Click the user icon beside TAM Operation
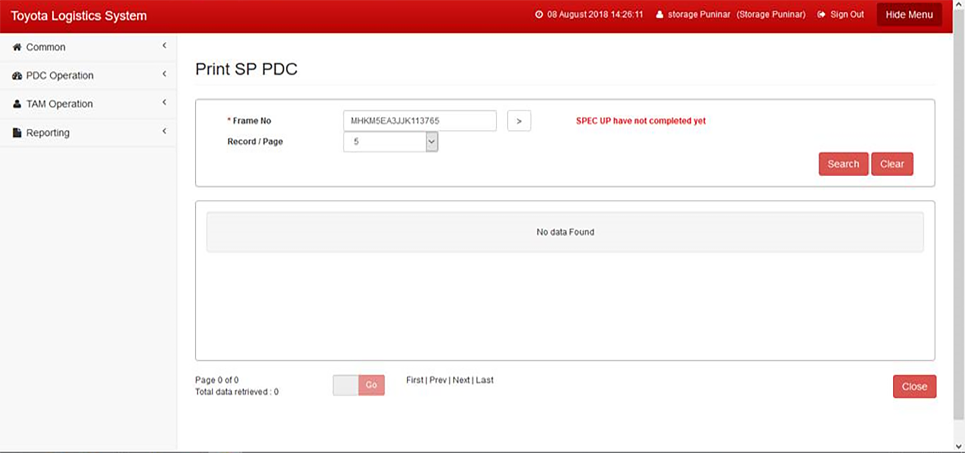Image resolution: width=965 pixels, height=453 pixels. pos(17,104)
